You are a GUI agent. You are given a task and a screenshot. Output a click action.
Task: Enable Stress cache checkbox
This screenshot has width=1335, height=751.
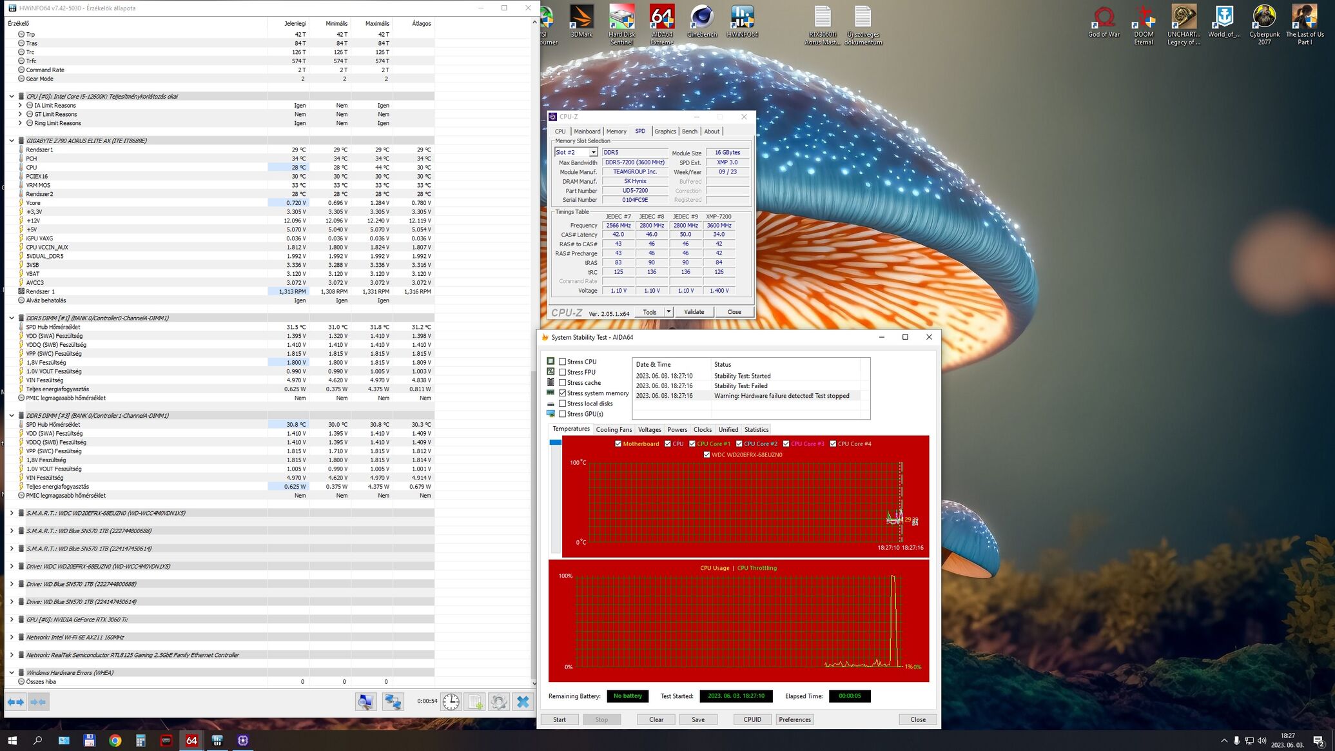562,382
